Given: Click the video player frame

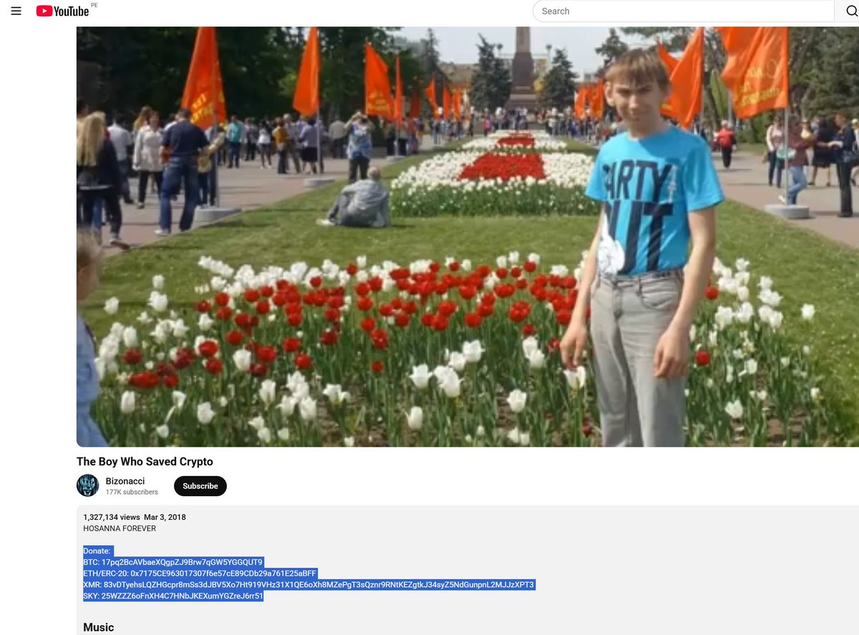Looking at the screenshot, I should click(x=467, y=237).
